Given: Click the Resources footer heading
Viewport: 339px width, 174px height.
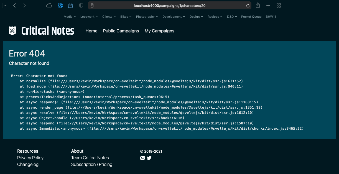Looking at the screenshot, I should 28,151.
